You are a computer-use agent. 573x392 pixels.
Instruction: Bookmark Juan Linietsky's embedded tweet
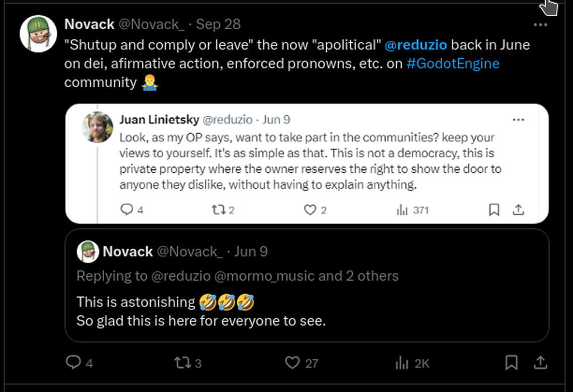[494, 210]
